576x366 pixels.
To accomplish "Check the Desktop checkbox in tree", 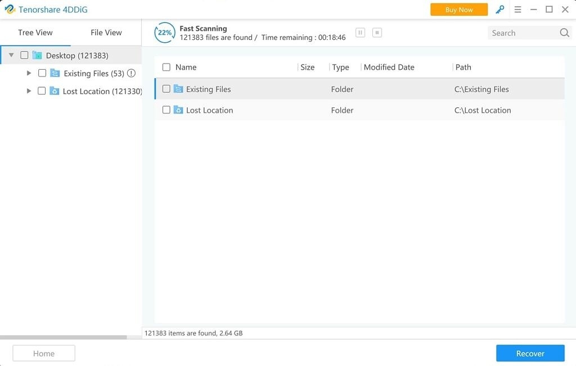I will coord(24,55).
